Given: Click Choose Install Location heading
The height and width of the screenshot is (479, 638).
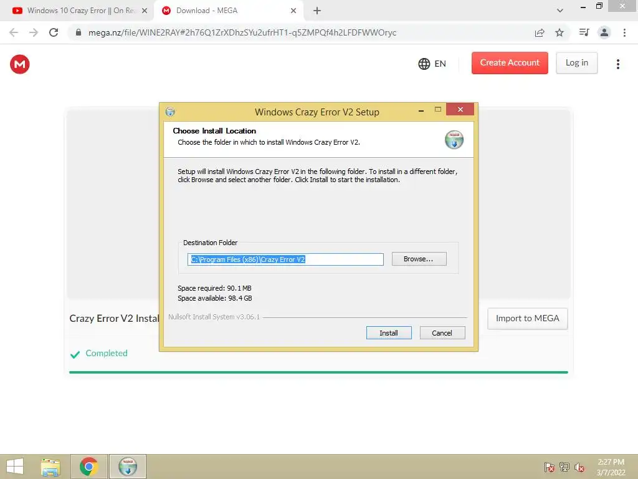Looking at the screenshot, I should pos(214,131).
